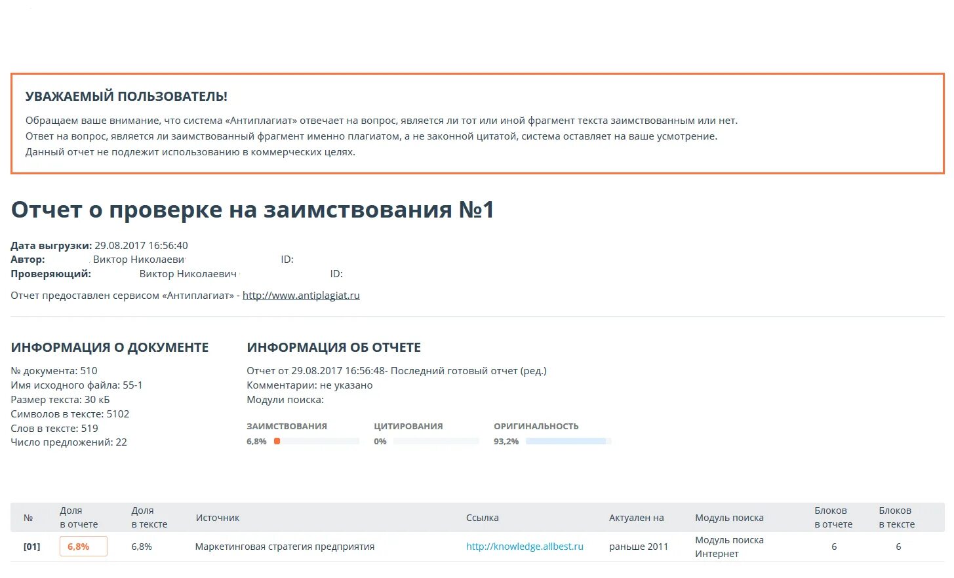Click the 'Актуален на' column header
Viewport: 954px width, 578px height.
click(x=637, y=518)
